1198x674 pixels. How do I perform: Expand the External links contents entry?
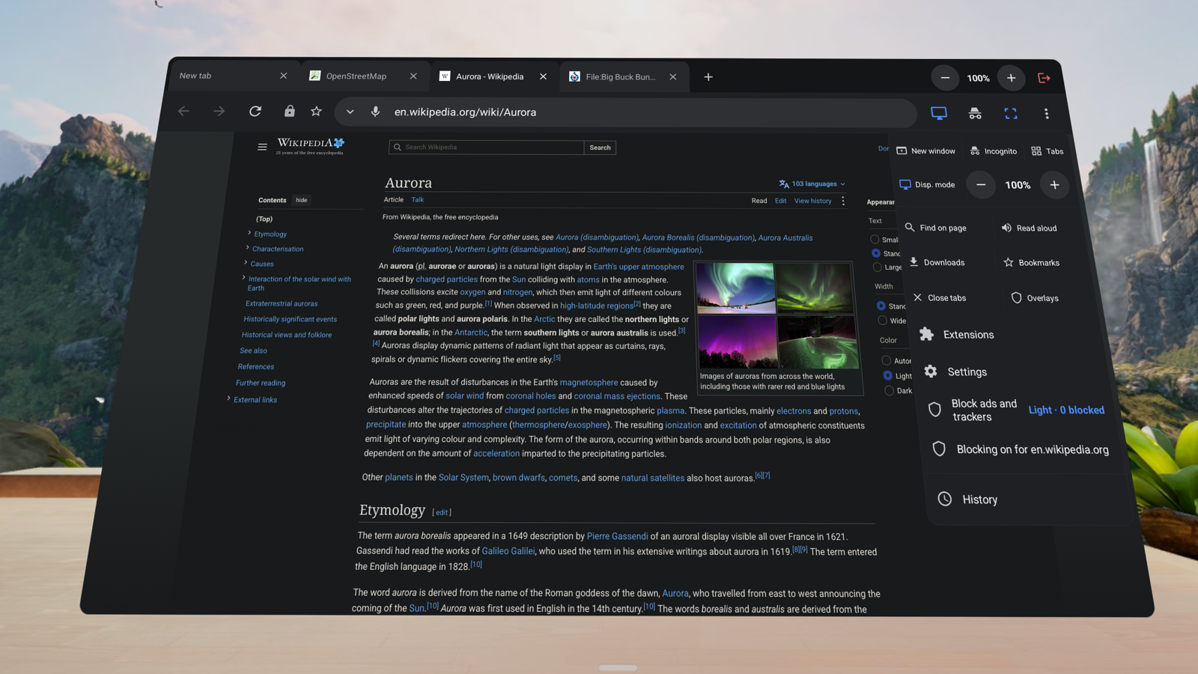(228, 398)
